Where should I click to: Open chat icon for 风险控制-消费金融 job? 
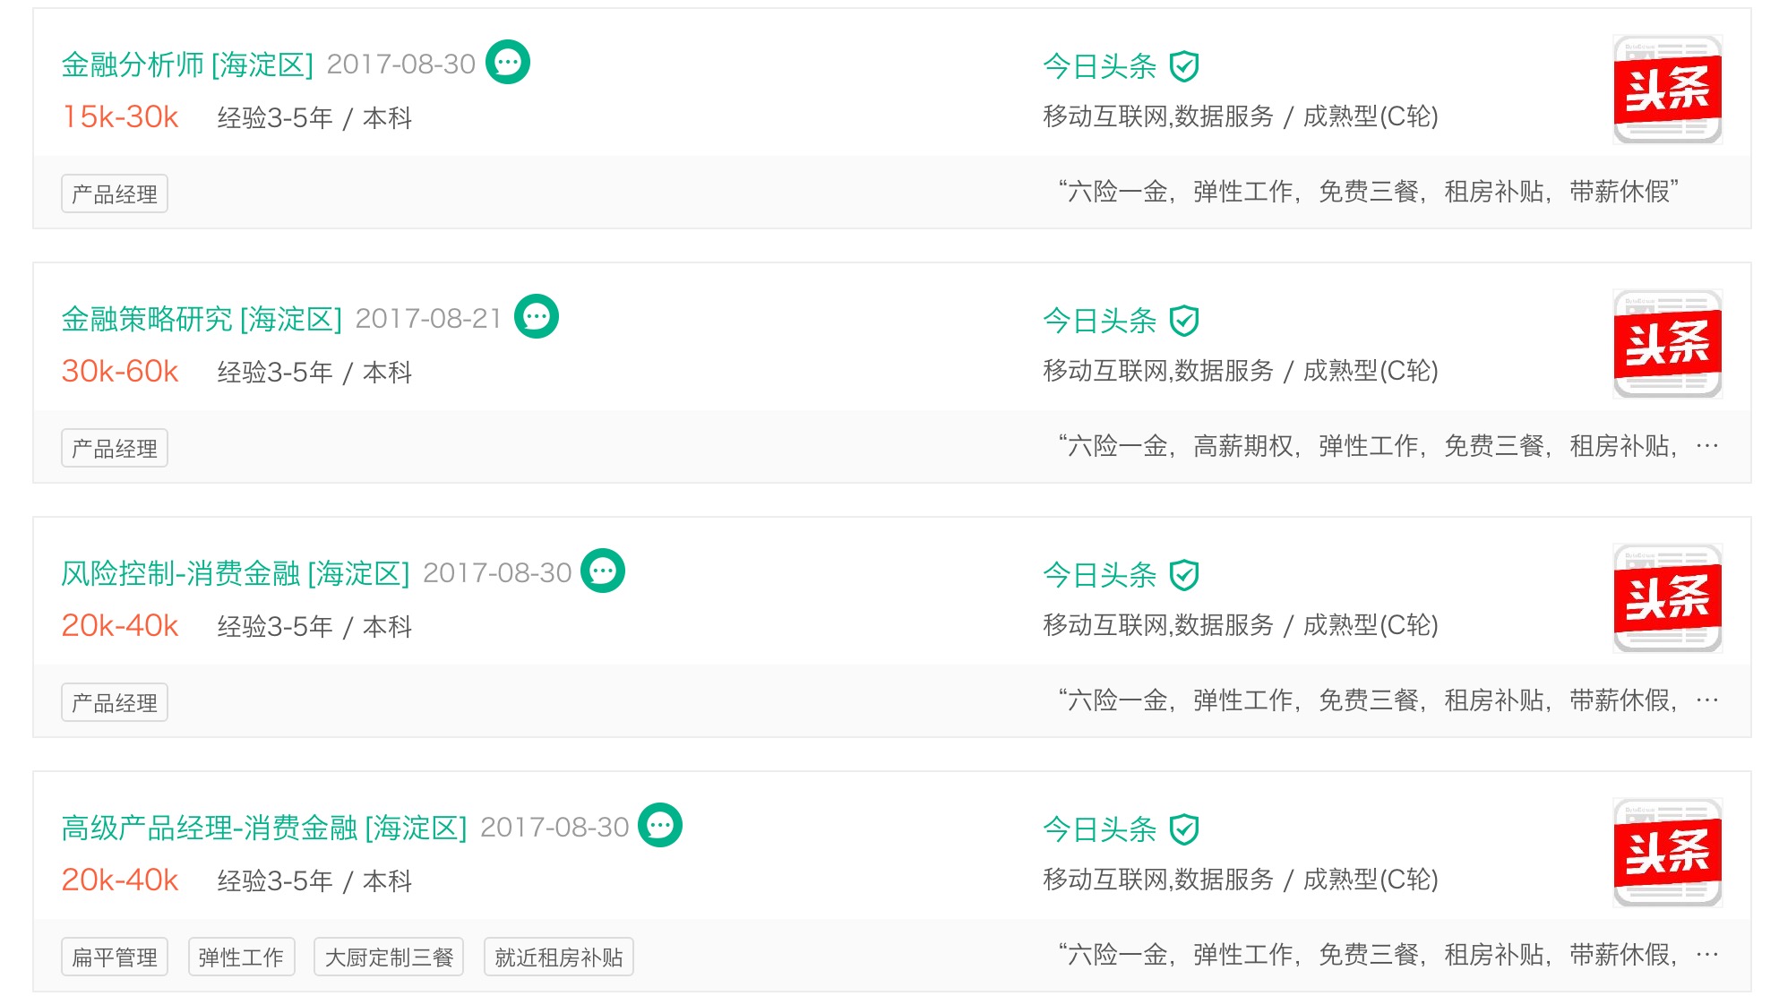click(x=603, y=571)
